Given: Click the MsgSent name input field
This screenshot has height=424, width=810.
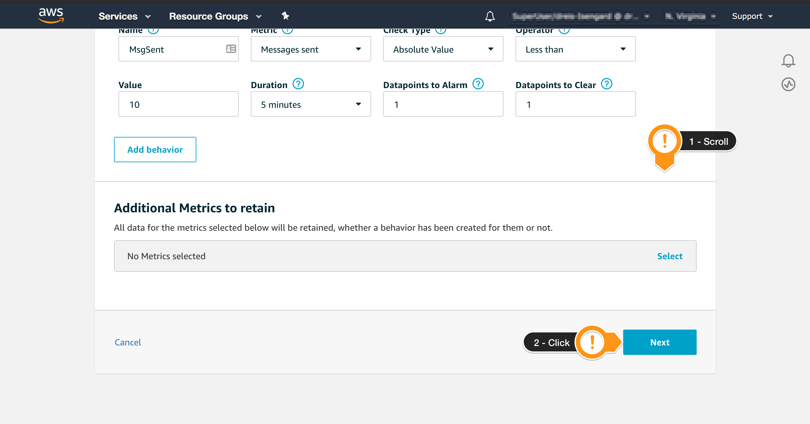Looking at the screenshot, I should (178, 49).
